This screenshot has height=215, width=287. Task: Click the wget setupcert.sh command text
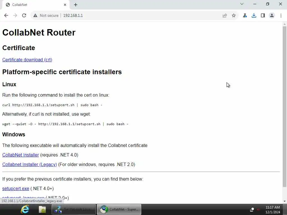point(65,124)
